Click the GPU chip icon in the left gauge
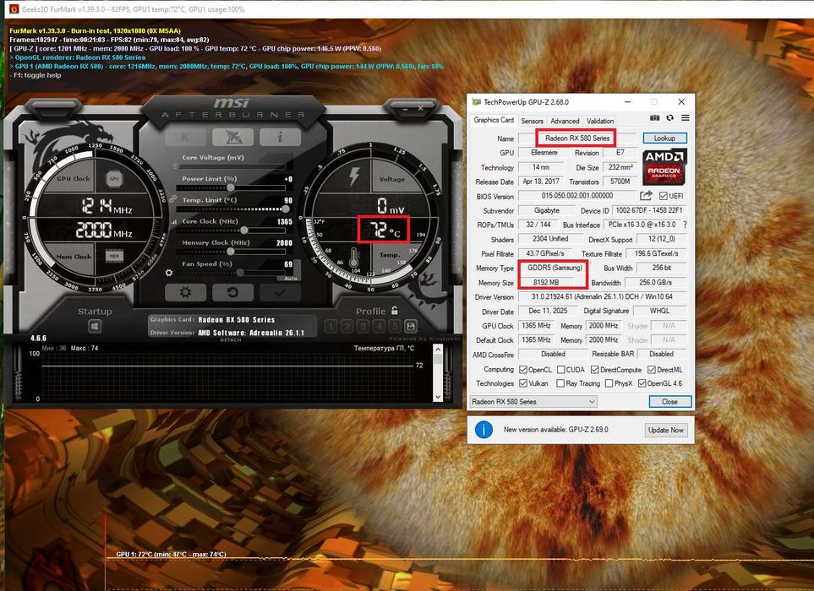814x591 pixels. tap(114, 179)
